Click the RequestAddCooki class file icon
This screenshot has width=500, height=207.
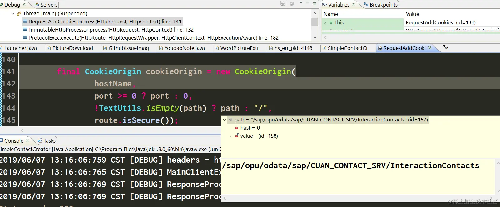[x=380, y=48]
